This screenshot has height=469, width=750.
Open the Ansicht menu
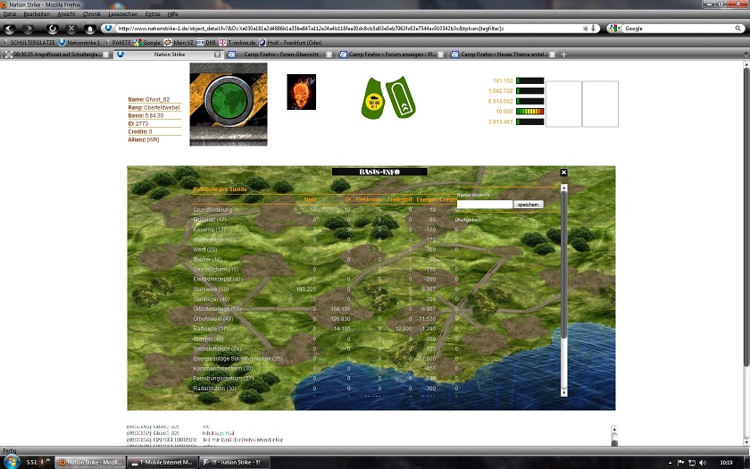coord(66,14)
